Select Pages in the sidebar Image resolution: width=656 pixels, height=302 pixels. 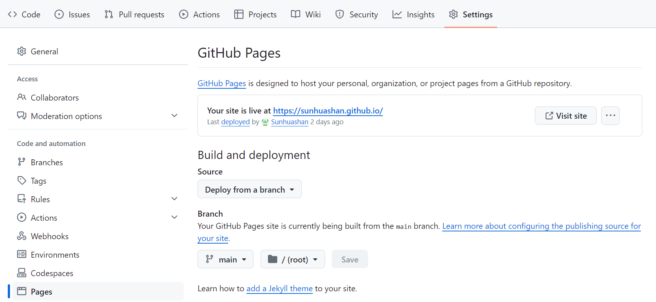tap(98, 292)
